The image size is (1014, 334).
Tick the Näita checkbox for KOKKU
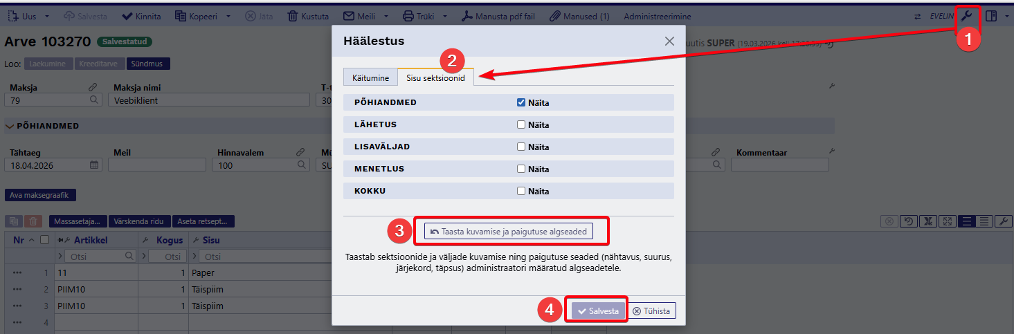point(521,192)
